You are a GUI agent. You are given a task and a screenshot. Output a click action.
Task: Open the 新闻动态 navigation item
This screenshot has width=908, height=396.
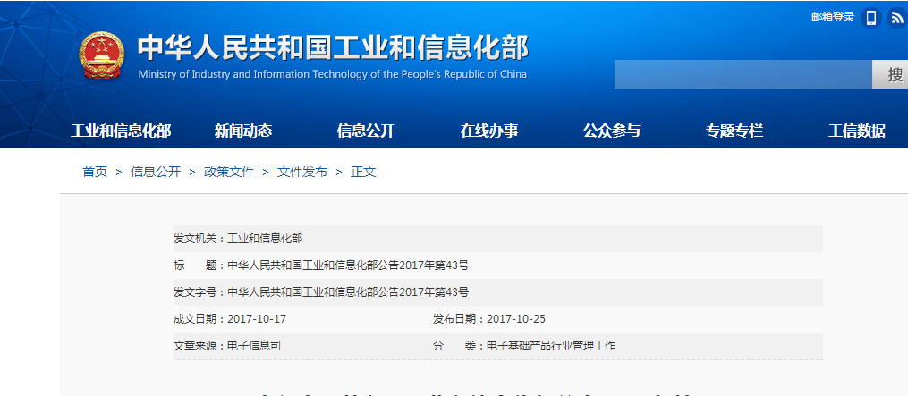pyautogui.click(x=243, y=131)
